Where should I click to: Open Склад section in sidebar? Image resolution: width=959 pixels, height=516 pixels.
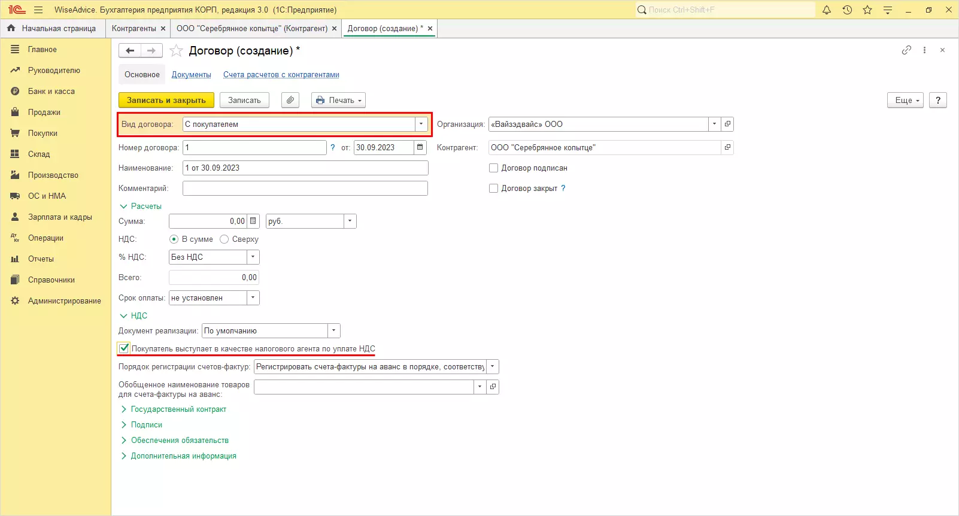pyautogui.click(x=39, y=154)
